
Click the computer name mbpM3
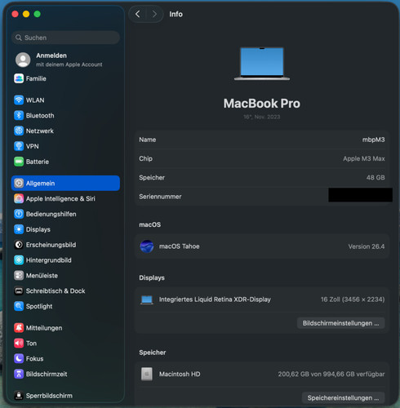pos(373,140)
